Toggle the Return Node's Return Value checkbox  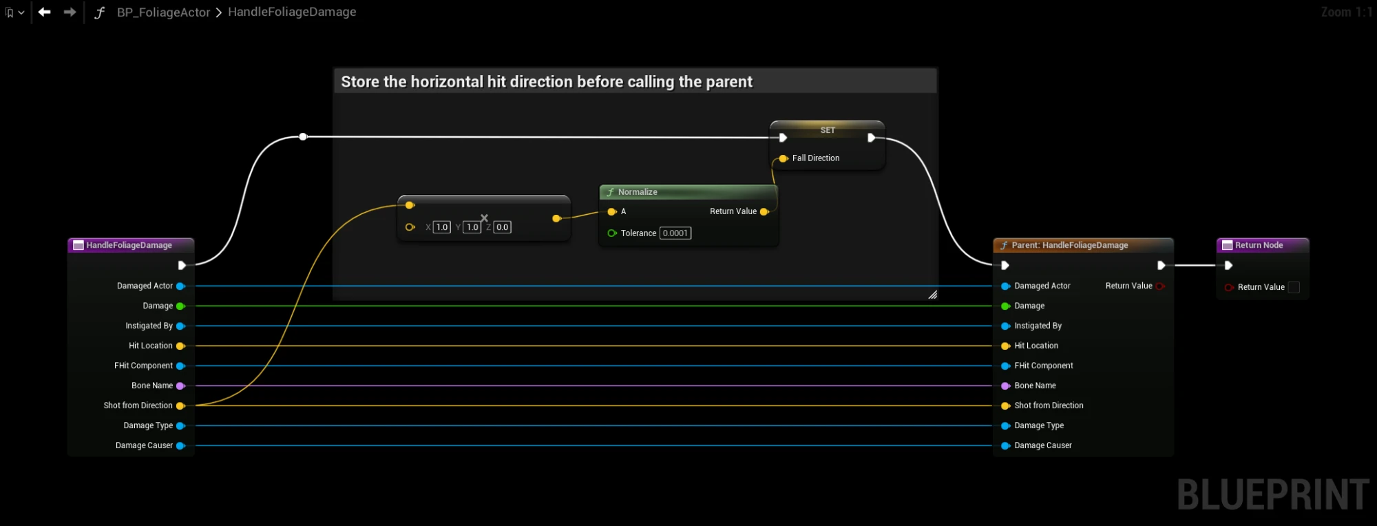pyautogui.click(x=1294, y=287)
